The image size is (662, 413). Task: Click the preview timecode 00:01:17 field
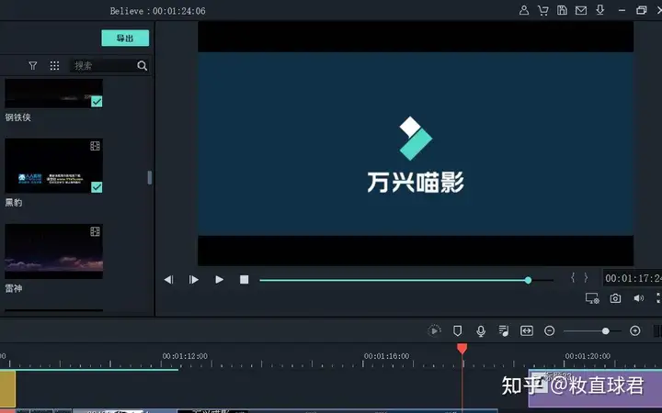pos(633,278)
